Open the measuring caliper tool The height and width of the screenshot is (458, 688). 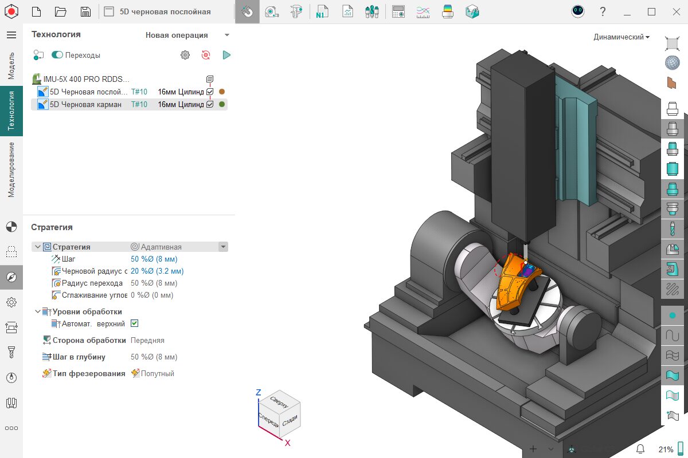296,12
